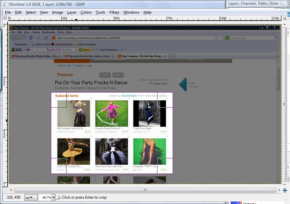
Task: Open the File menu in GIMP
Action: pyautogui.click(x=8, y=12)
